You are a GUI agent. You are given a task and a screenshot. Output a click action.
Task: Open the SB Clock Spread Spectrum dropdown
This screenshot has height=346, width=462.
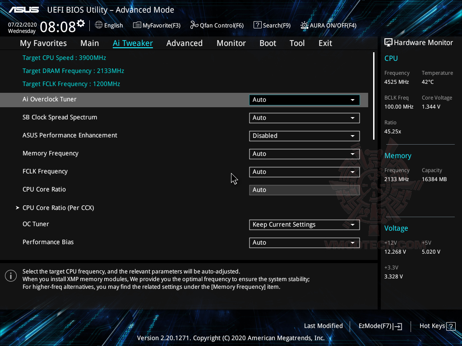[304, 118]
